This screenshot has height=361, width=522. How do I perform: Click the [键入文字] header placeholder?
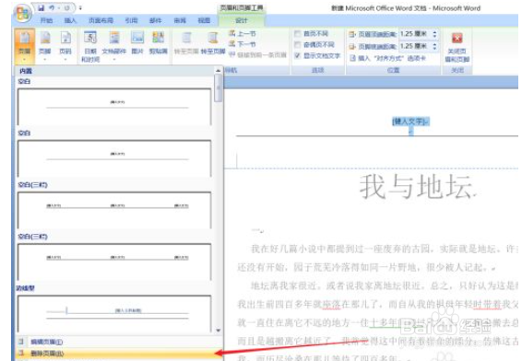[410, 122]
